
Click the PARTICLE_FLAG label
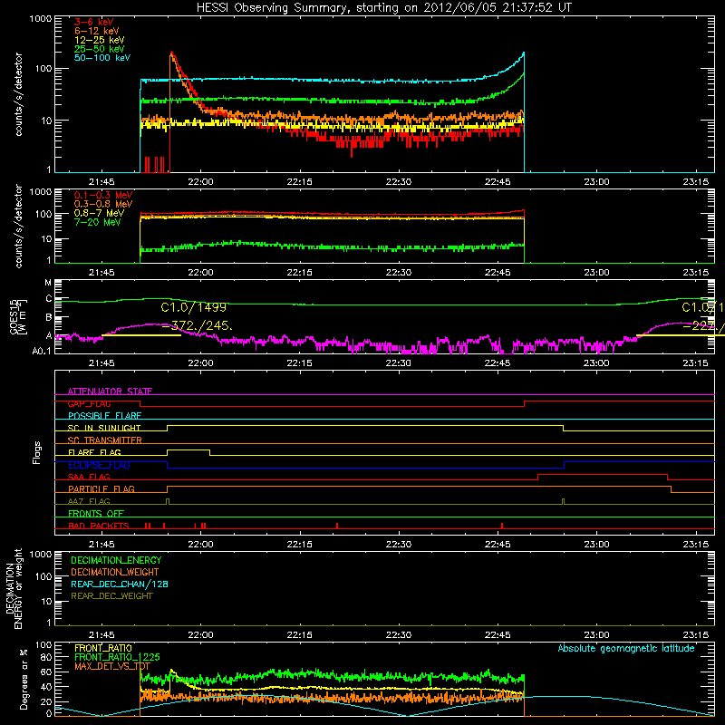point(101,488)
